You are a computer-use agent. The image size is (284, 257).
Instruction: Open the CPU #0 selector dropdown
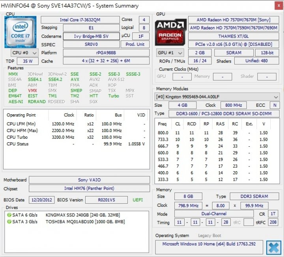pos(24,53)
